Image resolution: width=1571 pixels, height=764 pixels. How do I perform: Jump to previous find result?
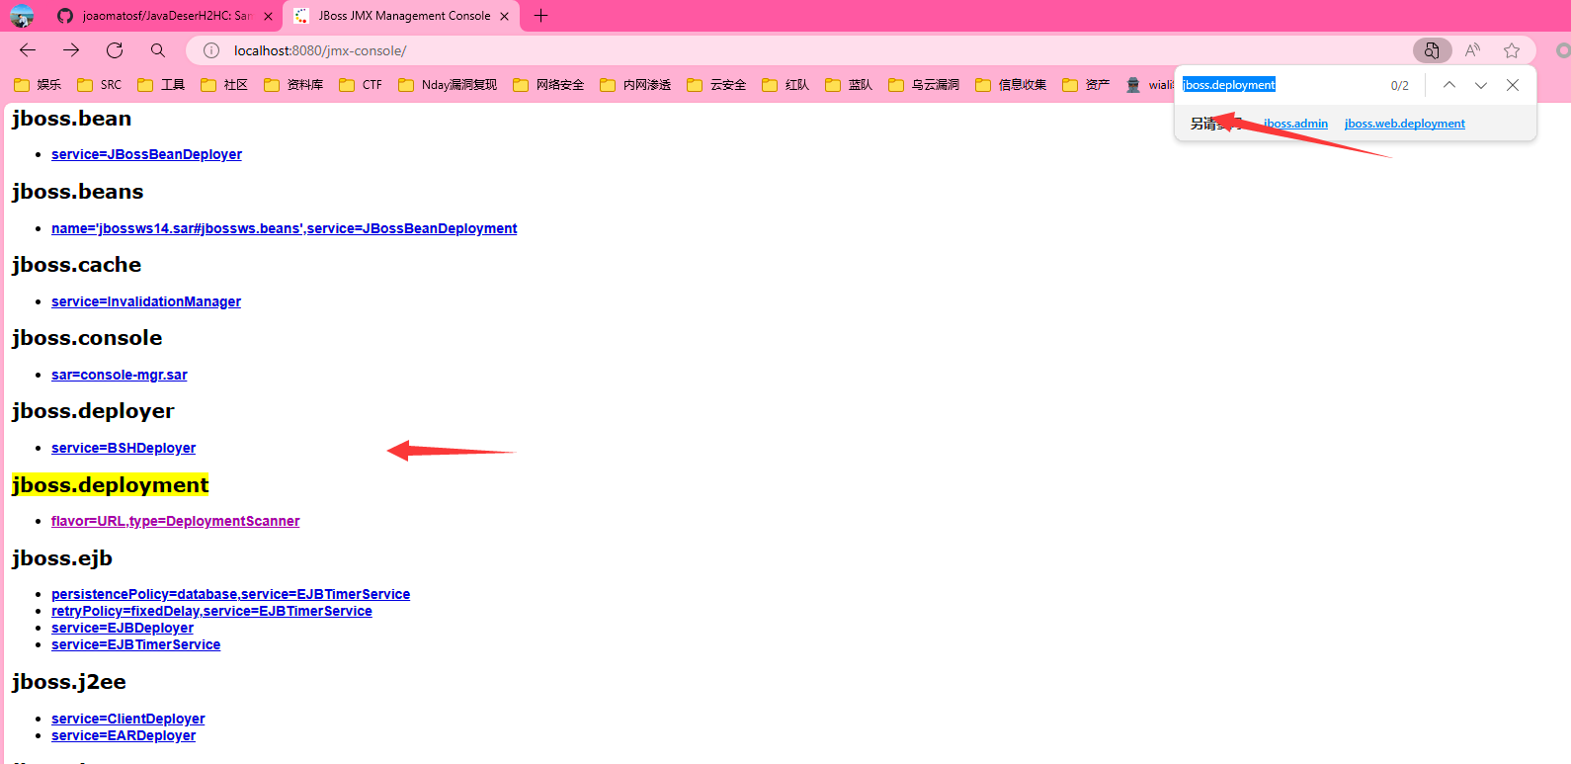point(1449,85)
